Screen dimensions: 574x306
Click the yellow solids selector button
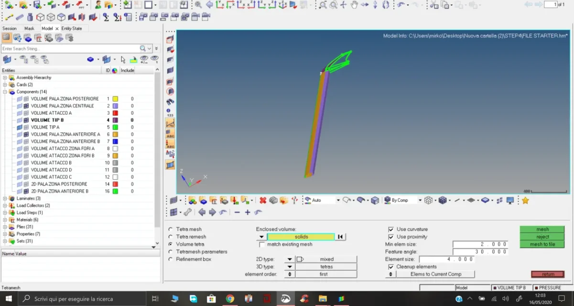(301, 237)
